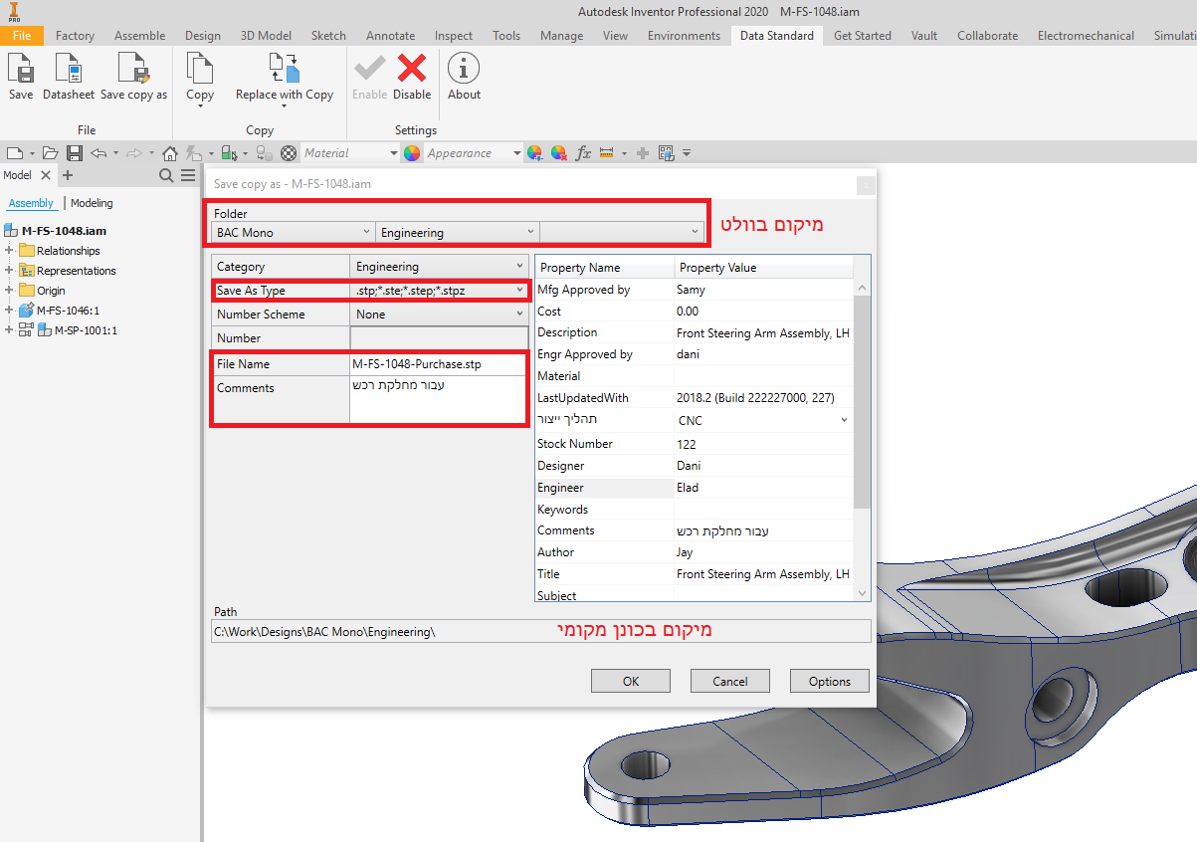Open the File menu tab
1197x842 pixels.
coord(22,36)
